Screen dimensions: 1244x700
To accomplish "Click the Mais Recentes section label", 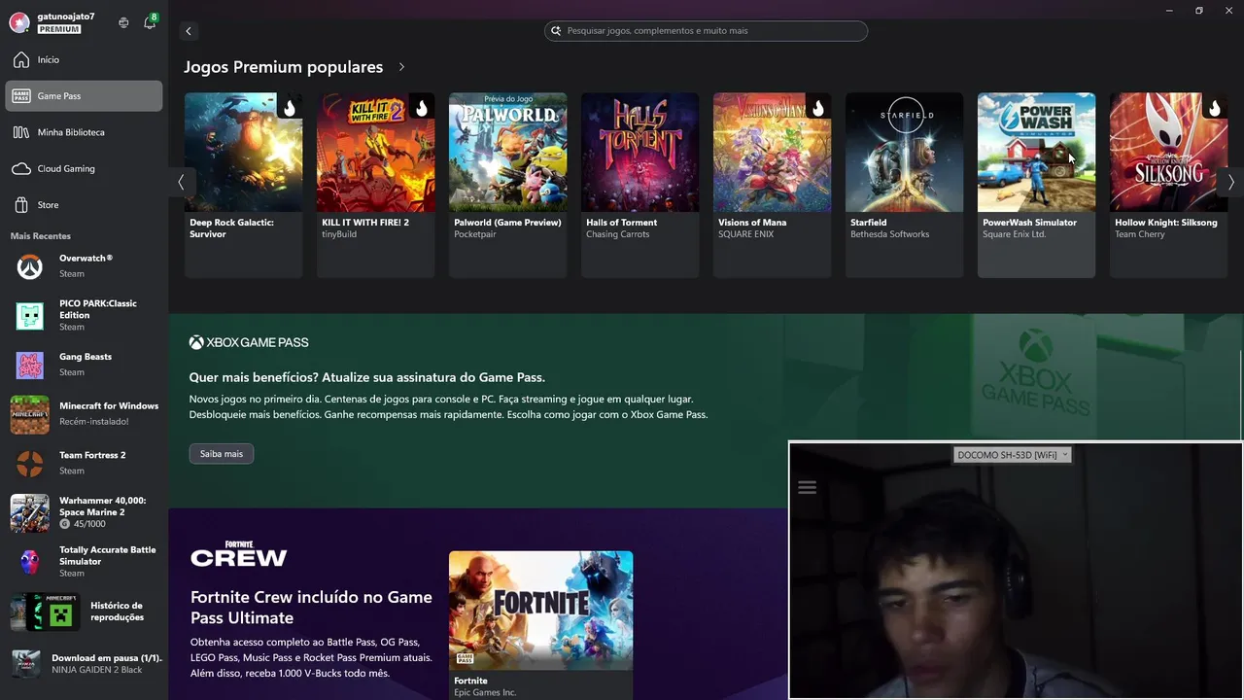I will click(41, 236).
